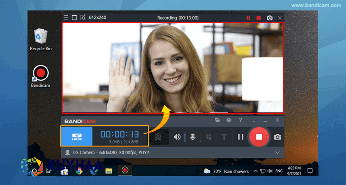Image resolution: width=346 pixels, height=185 pixels.
Task: Open Bandicam help question mark
Action: click(x=240, y=120)
